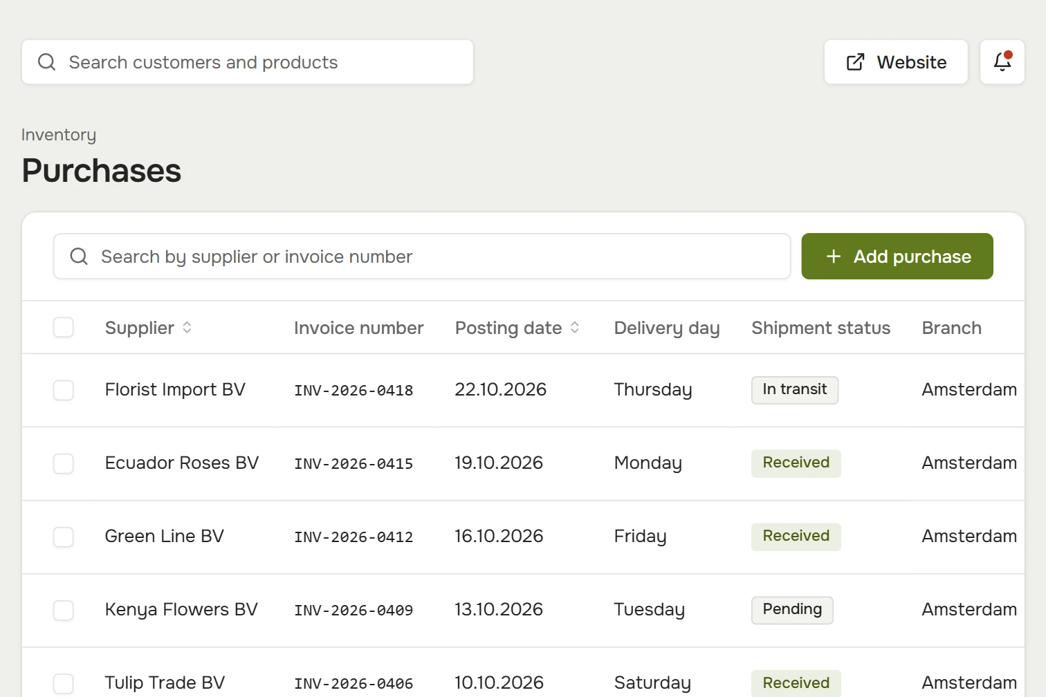Click the Add purchase button
Image resolution: width=1046 pixels, height=697 pixels.
click(897, 257)
